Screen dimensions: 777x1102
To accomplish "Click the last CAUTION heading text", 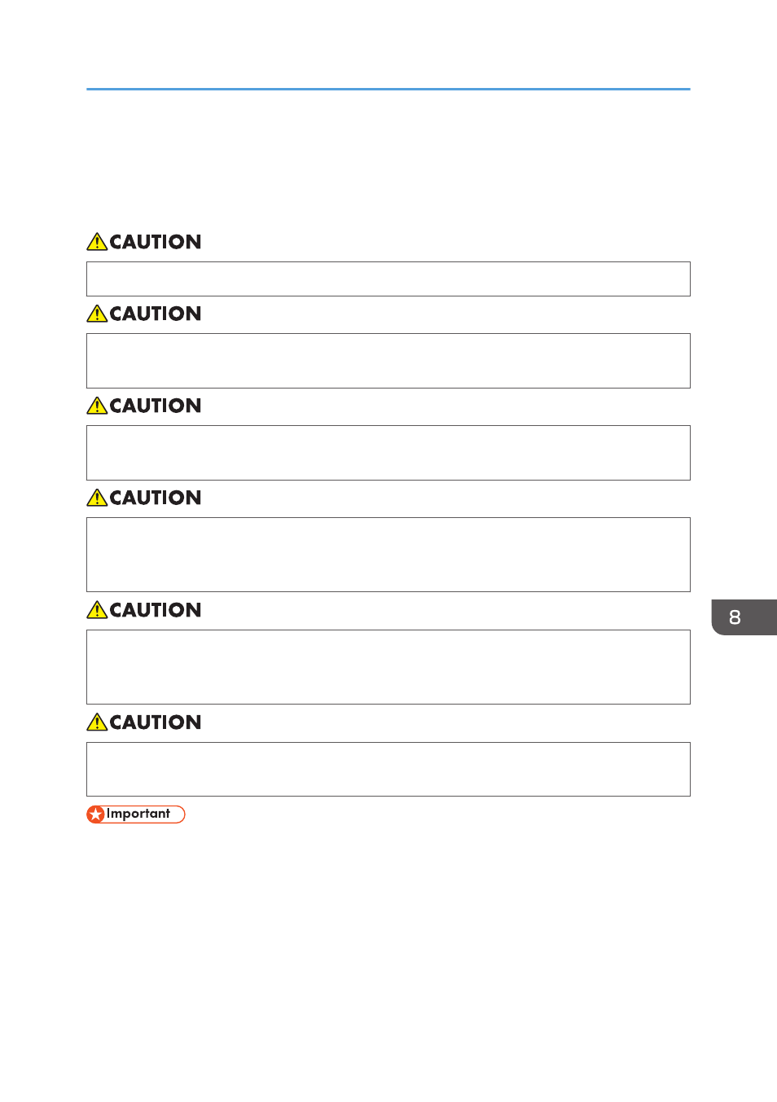I will click(156, 722).
